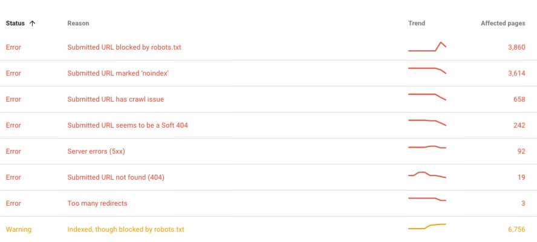Open 'Submitted URL not found (404)' row
This screenshot has width=537, height=242.
pyautogui.click(x=268, y=177)
